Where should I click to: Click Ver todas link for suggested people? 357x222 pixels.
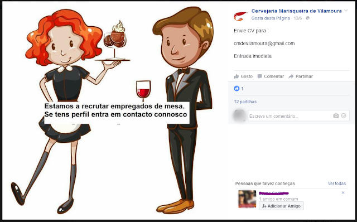click(337, 184)
